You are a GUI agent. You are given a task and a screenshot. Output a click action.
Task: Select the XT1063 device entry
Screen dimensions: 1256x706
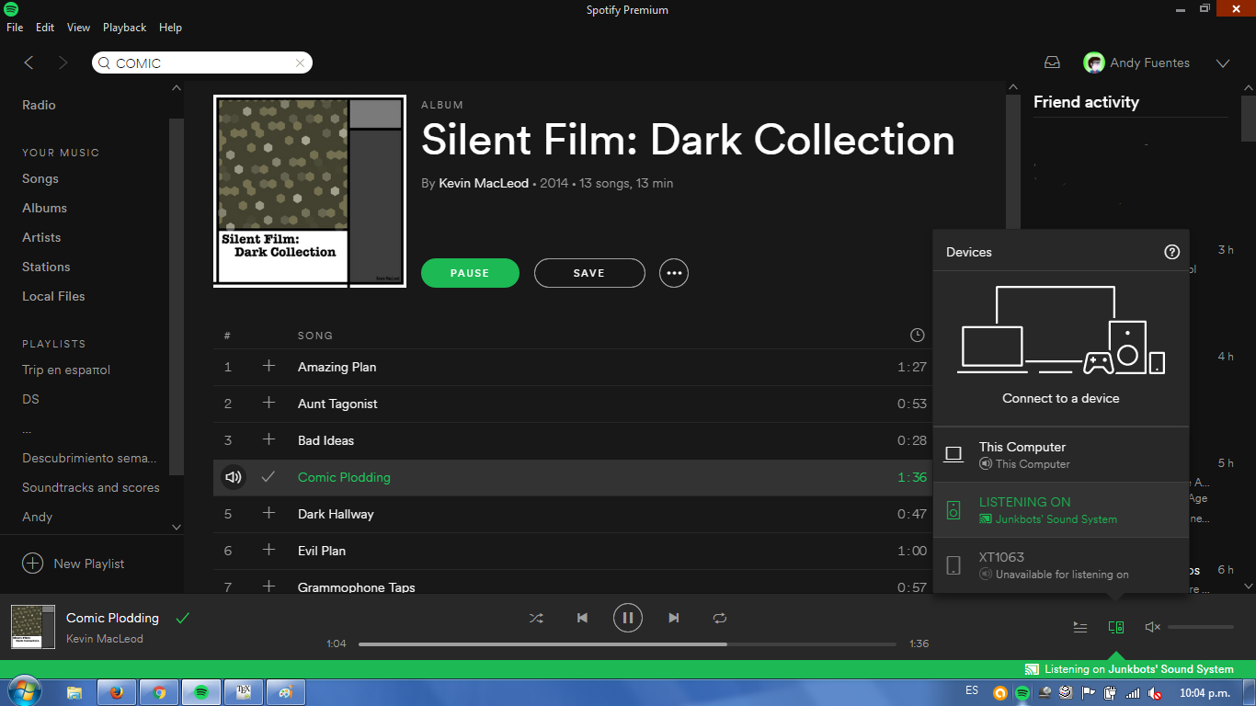point(1061,564)
